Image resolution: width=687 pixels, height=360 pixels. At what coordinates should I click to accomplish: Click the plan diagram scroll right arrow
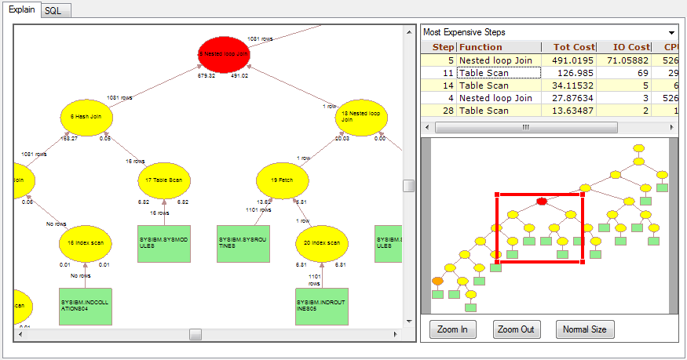point(396,335)
